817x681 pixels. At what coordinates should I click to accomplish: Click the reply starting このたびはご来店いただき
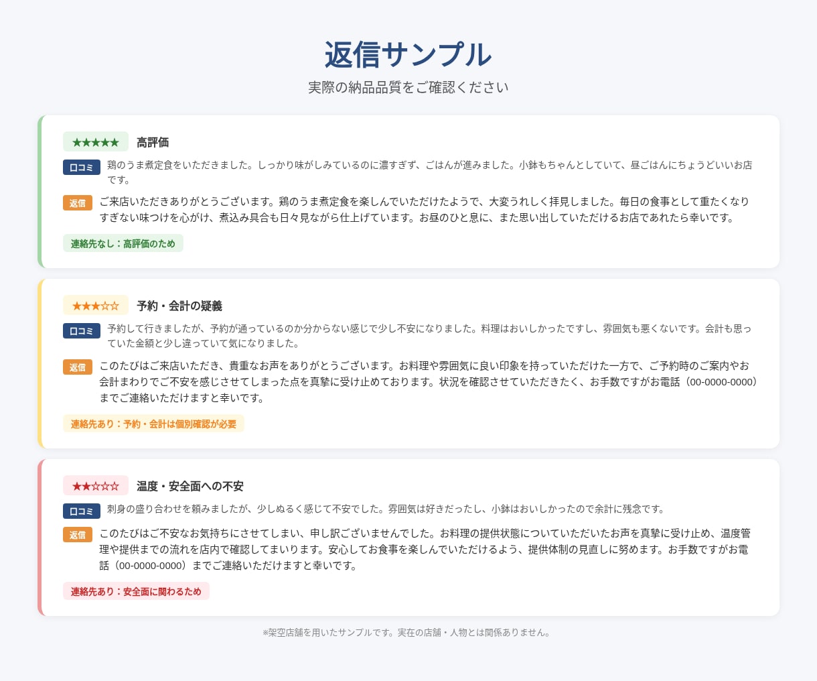pos(429,382)
